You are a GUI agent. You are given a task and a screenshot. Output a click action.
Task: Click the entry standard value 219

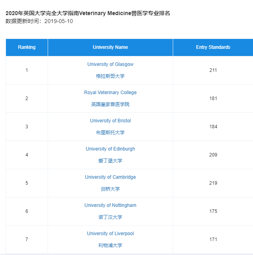tap(213, 183)
